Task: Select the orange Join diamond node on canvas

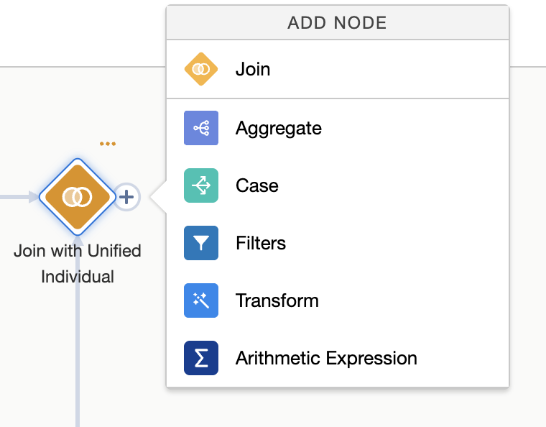Action: [x=78, y=196]
